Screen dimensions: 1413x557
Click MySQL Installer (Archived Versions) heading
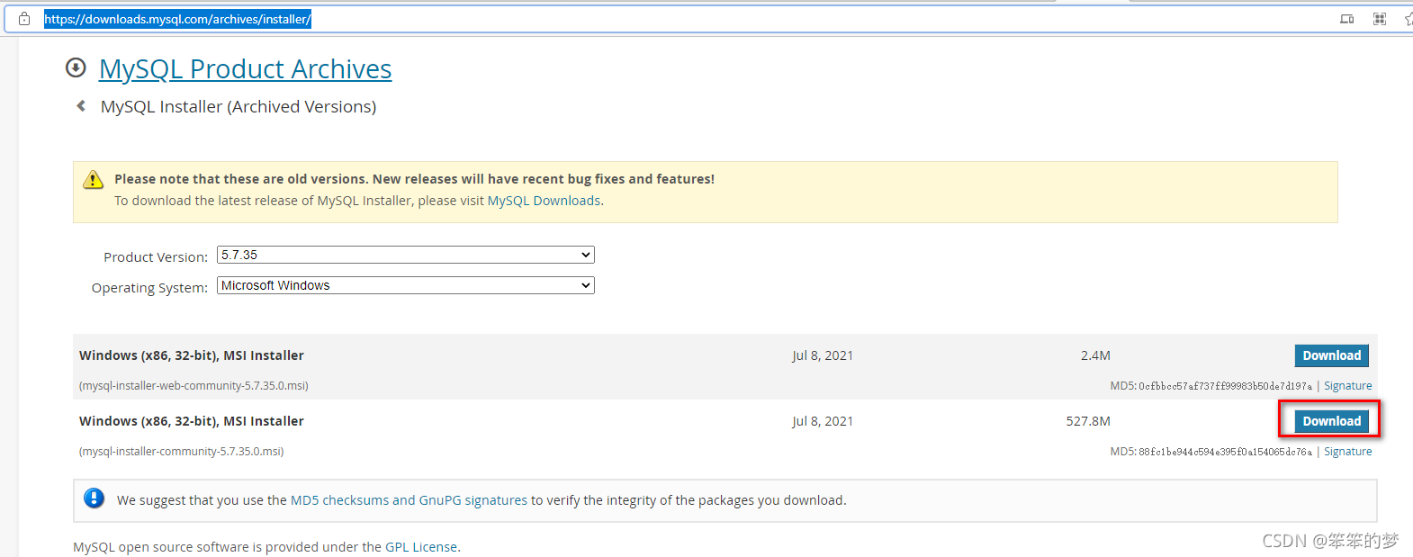tap(238, 106)
